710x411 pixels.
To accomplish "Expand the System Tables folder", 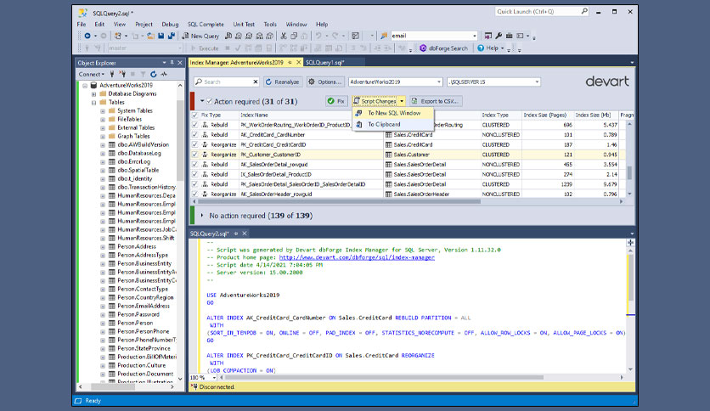I will (x=103, y=111).
